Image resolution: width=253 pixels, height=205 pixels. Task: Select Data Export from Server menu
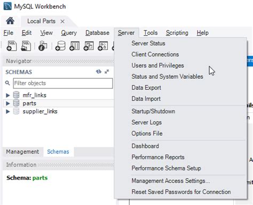tap(146, 88)
